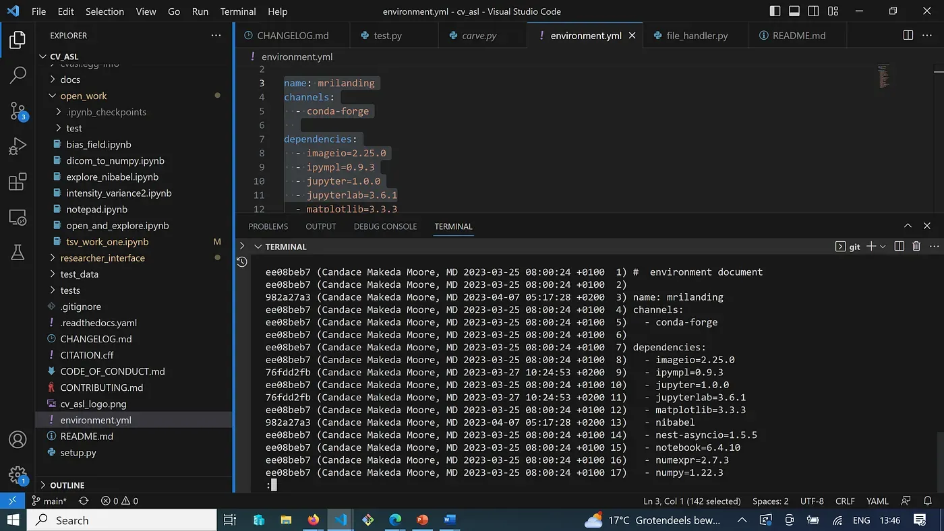The width and height of the screenshot is (944, 531).
Task: Show the DEBUG CONSOLE panel tab
Action: pyautogui.click(x=385, y=226)
